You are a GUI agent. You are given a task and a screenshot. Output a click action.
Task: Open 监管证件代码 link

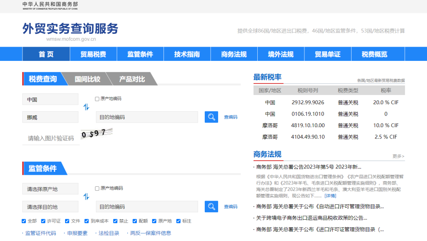click(40, 233)
